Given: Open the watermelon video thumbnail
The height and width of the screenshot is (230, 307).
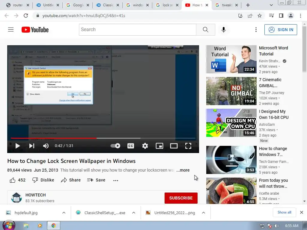Looking at the screenshot, I should [231, 191].
